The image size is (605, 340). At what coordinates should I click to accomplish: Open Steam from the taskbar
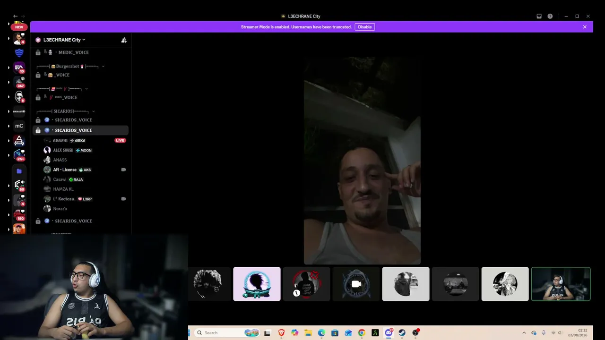pyautogui.click(x=402, y=333)
